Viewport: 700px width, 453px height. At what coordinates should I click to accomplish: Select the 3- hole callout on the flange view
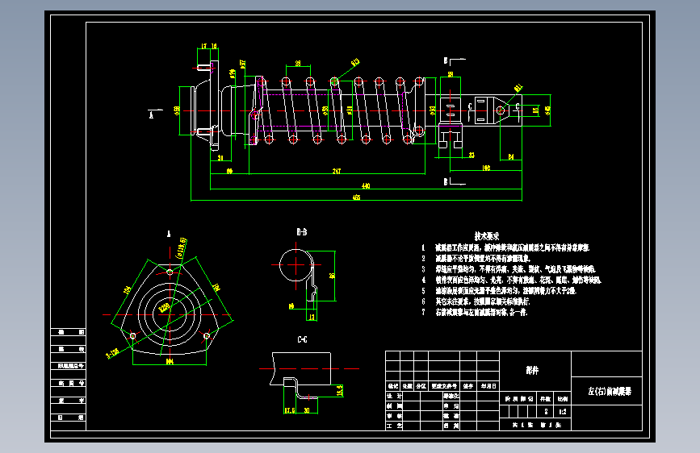112,354
